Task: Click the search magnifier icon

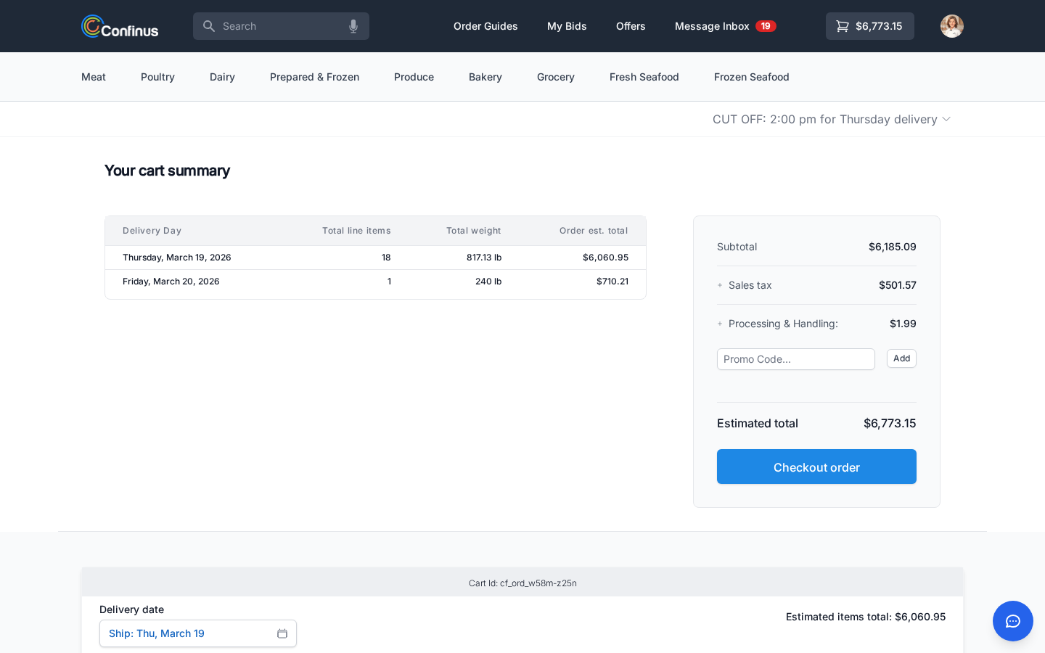Action: 209,26
